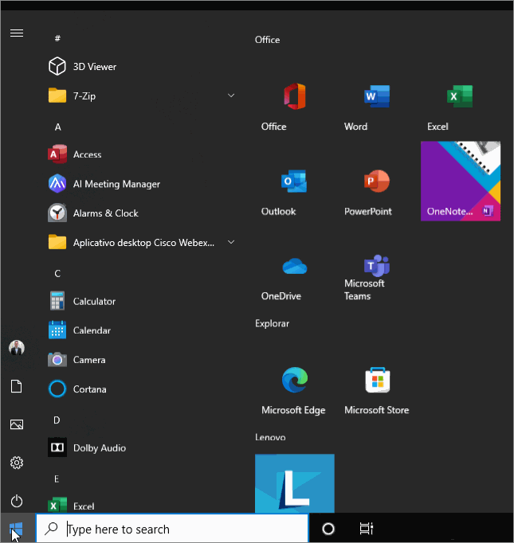Screen dimensions: 514x543
Task: Click the Office group title
Action: click(267, 40)
